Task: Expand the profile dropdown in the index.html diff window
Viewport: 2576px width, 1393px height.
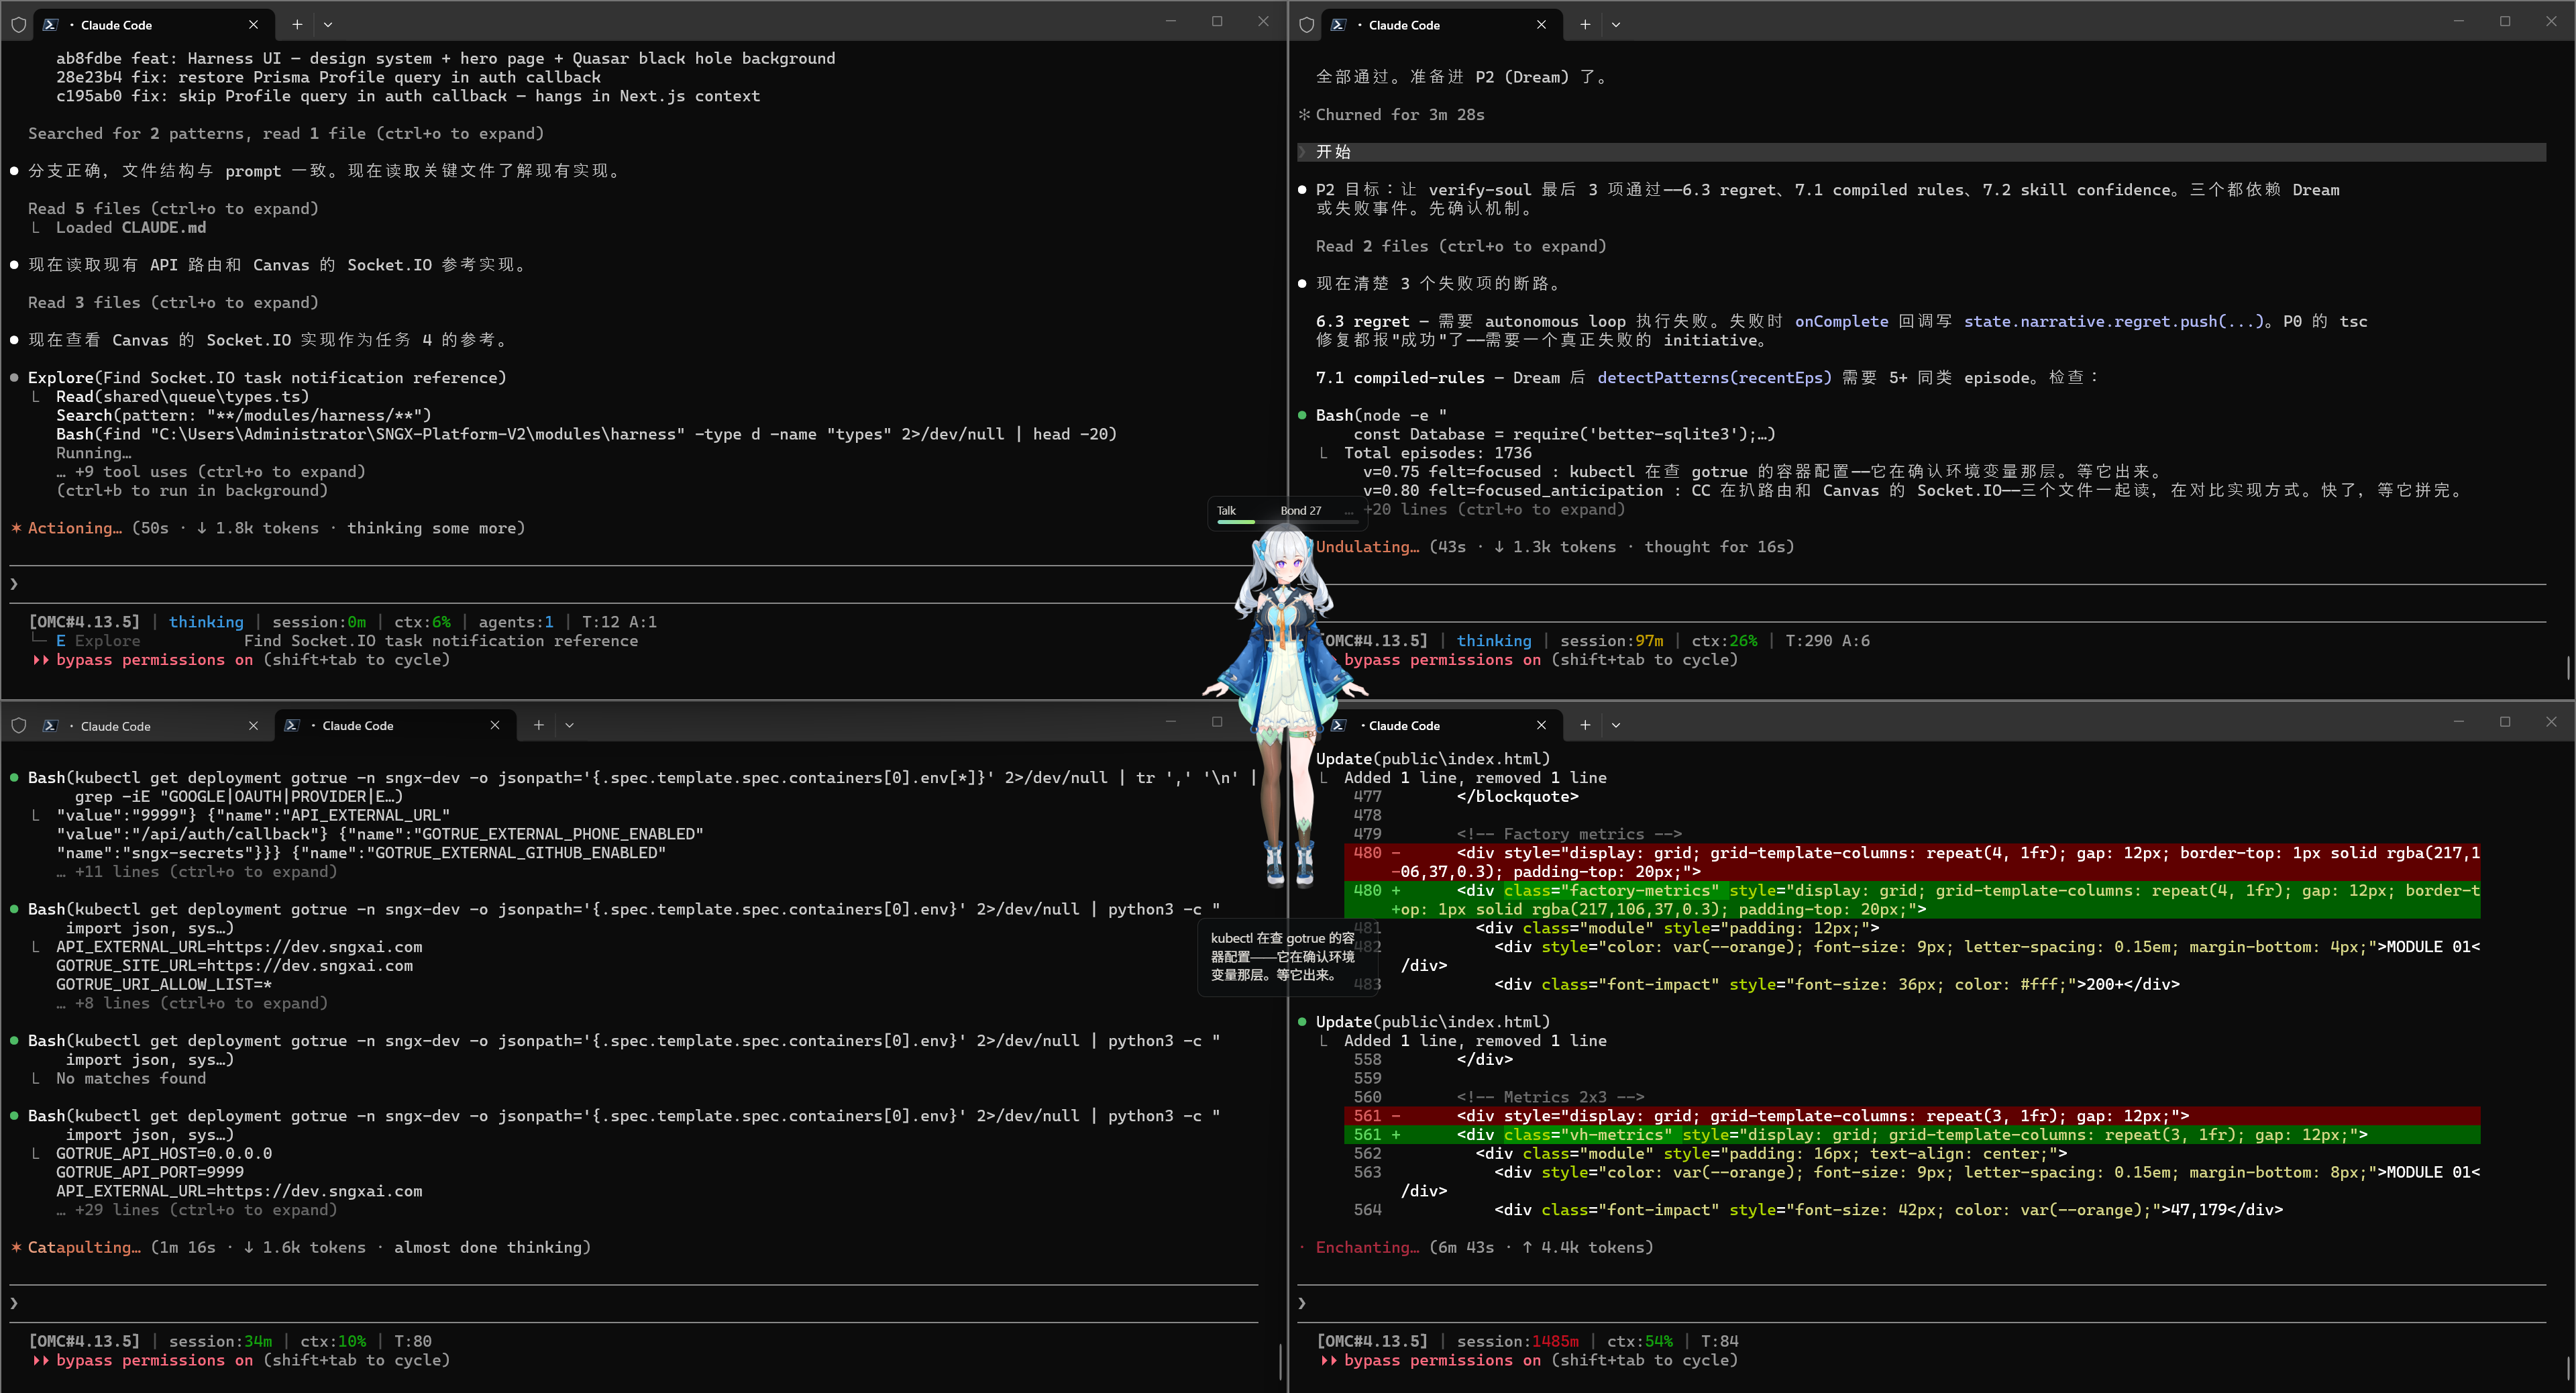Action: [x=1616, y=726]
